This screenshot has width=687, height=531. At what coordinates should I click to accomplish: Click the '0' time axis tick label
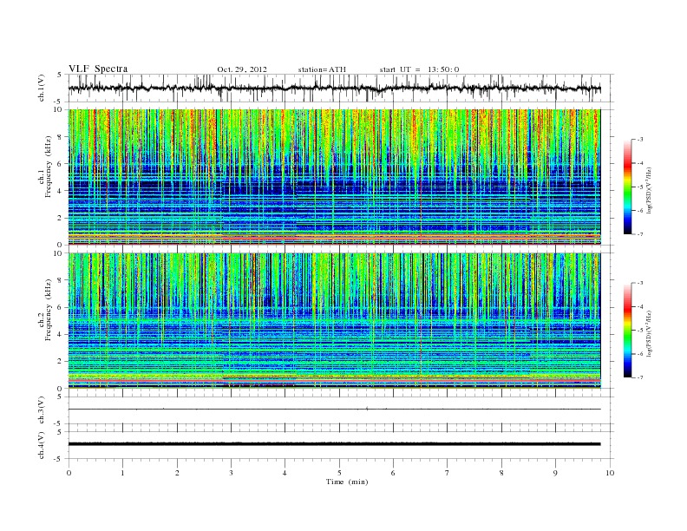click(x=69, y=473)
